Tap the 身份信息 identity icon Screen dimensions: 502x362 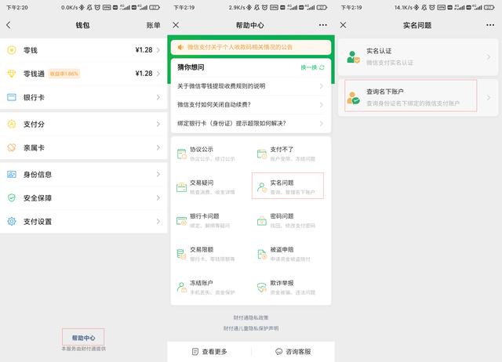[12, 174]
